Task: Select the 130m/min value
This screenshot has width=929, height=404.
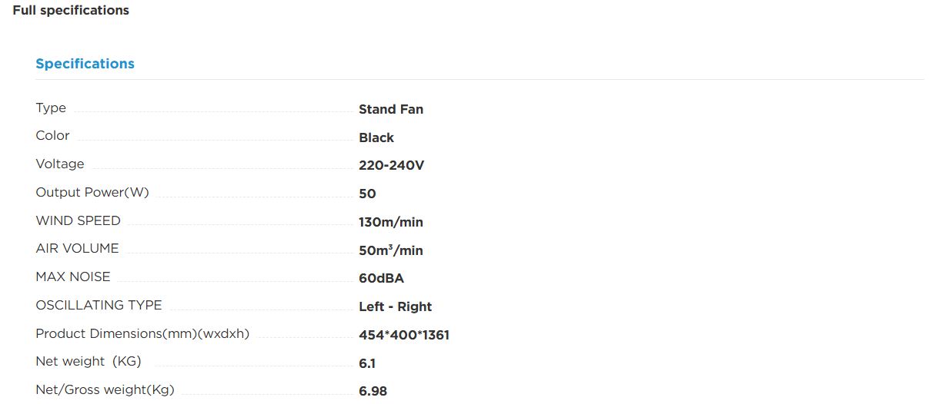Action: pyautogui.click(x=391, y=222)
